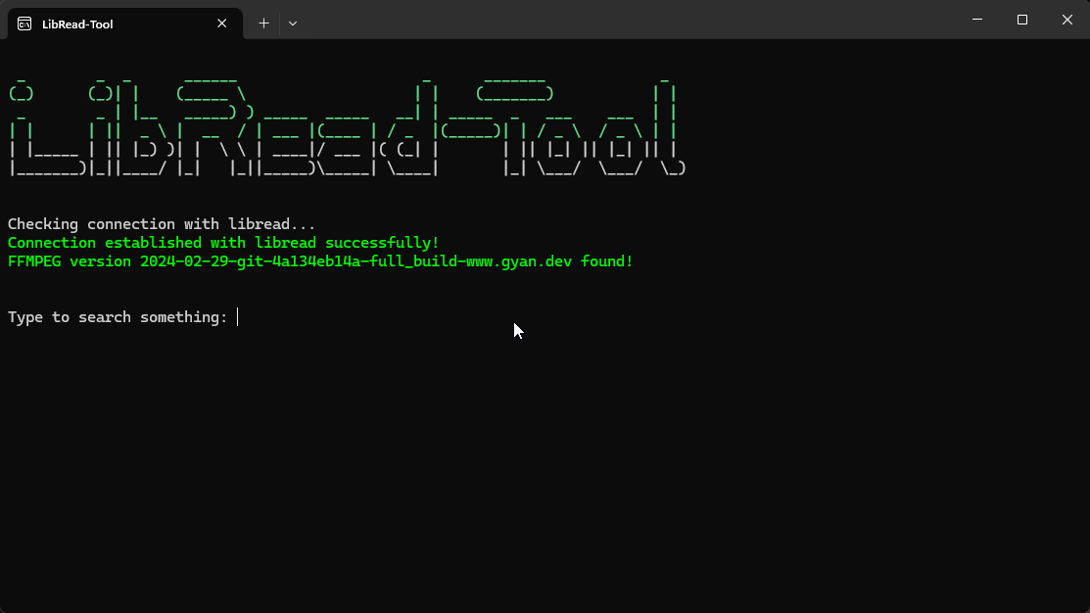Select the 'Connection established' success message
Screen dimensions: 1090x613
pyautogui.click(x=222, y=242)
